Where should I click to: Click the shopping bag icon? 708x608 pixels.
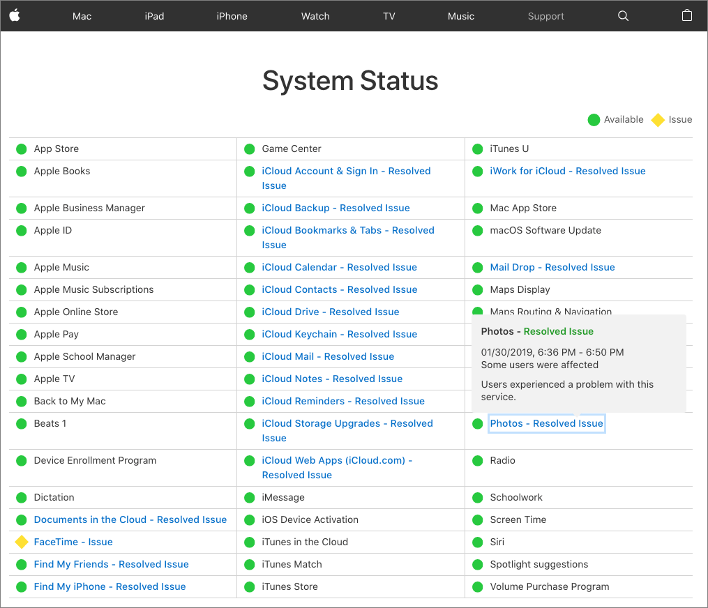686,15
